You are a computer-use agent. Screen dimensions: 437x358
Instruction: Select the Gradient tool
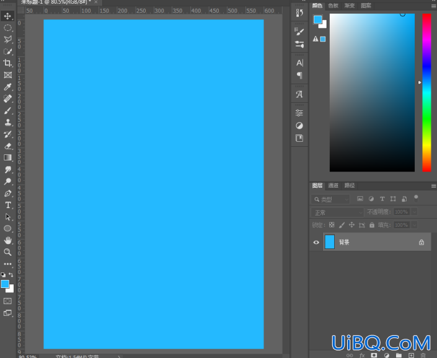pyautogui.click(x=7, y=157)
